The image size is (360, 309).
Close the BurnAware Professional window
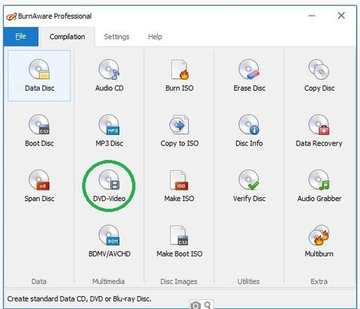click(x=341, y=16)
